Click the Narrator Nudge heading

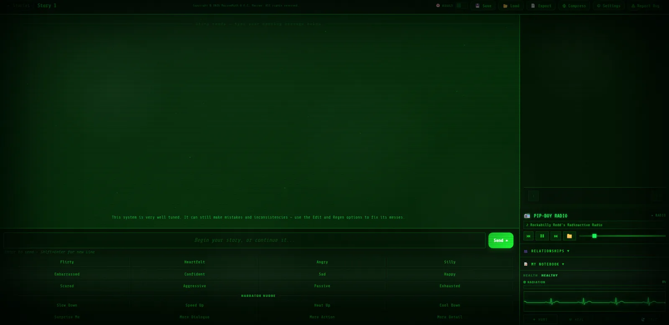(258, 296)
